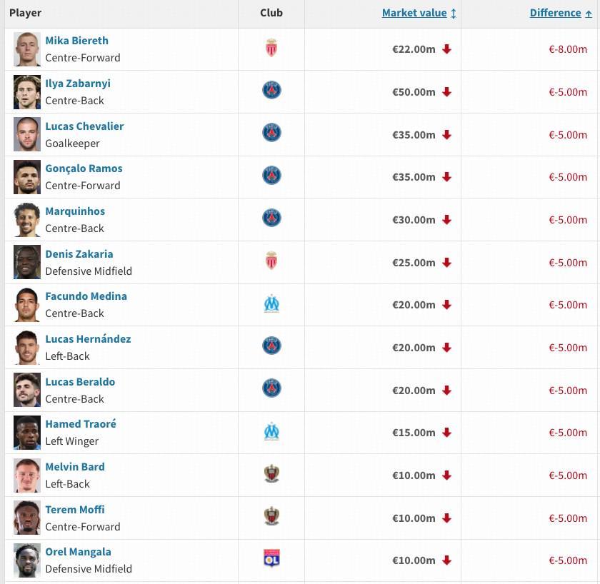This screenshot has height=584, width=600.
Task: Click the Nice crest in Terem Moffi's row
Action: click(x=271, y=517)
